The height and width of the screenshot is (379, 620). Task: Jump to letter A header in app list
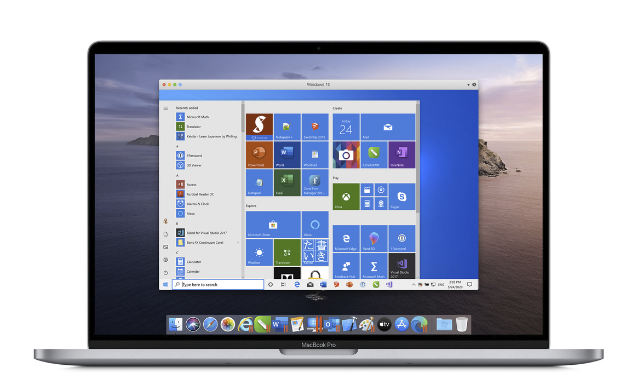[x=177, y=175]
